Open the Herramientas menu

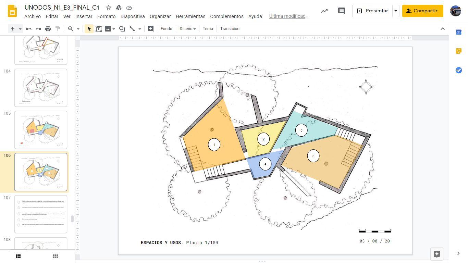(x=190, y=16)
